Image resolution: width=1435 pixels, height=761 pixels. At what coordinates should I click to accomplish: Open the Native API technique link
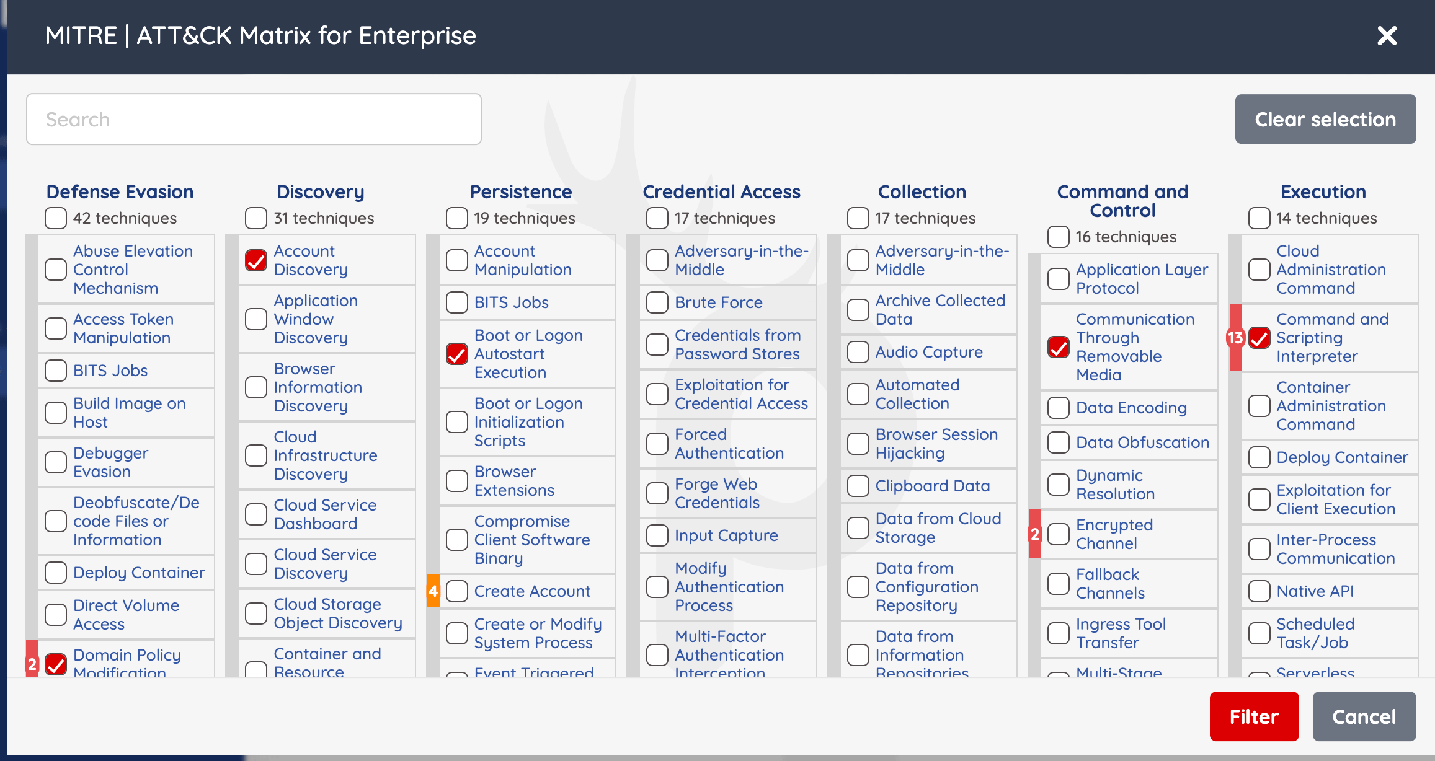[x=1315, y=591]
